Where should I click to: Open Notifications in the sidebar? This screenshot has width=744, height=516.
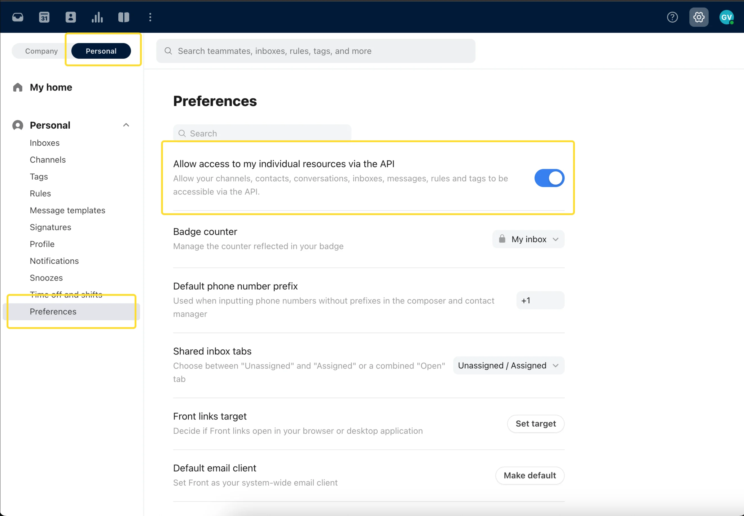[x=54, y=261]
